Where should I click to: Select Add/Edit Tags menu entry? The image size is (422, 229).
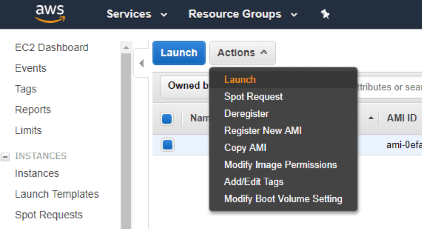pos(283,181)
